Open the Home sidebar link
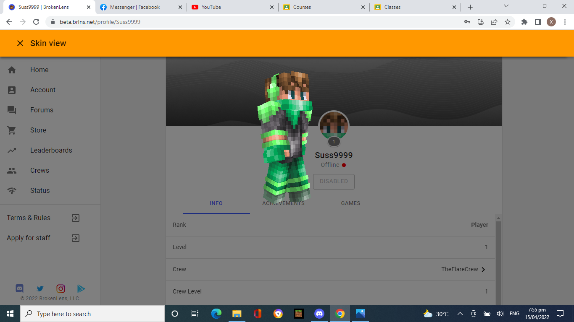 39,70
